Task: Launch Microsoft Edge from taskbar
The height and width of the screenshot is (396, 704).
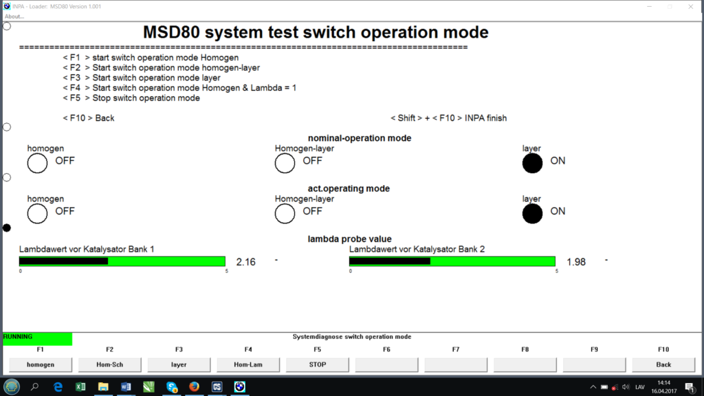Action: pos(58,386)
